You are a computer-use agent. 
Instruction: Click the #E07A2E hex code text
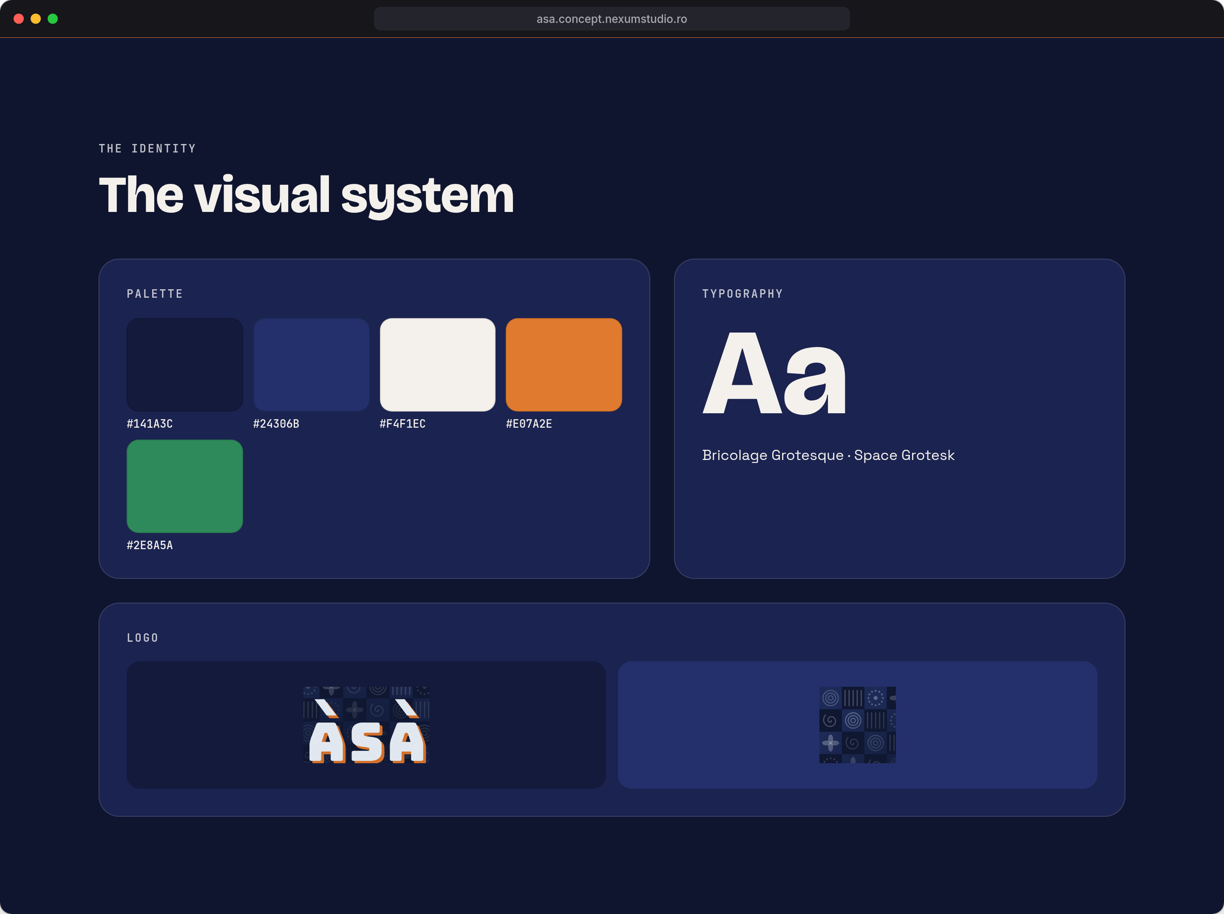529,423
